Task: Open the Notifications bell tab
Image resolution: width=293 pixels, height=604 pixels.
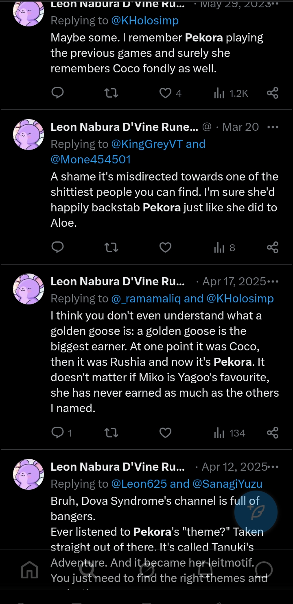Action: (x=205, y=570)
